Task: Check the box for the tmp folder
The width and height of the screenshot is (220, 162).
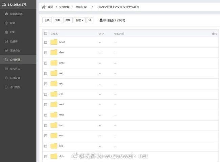Action: coord(46,115)
